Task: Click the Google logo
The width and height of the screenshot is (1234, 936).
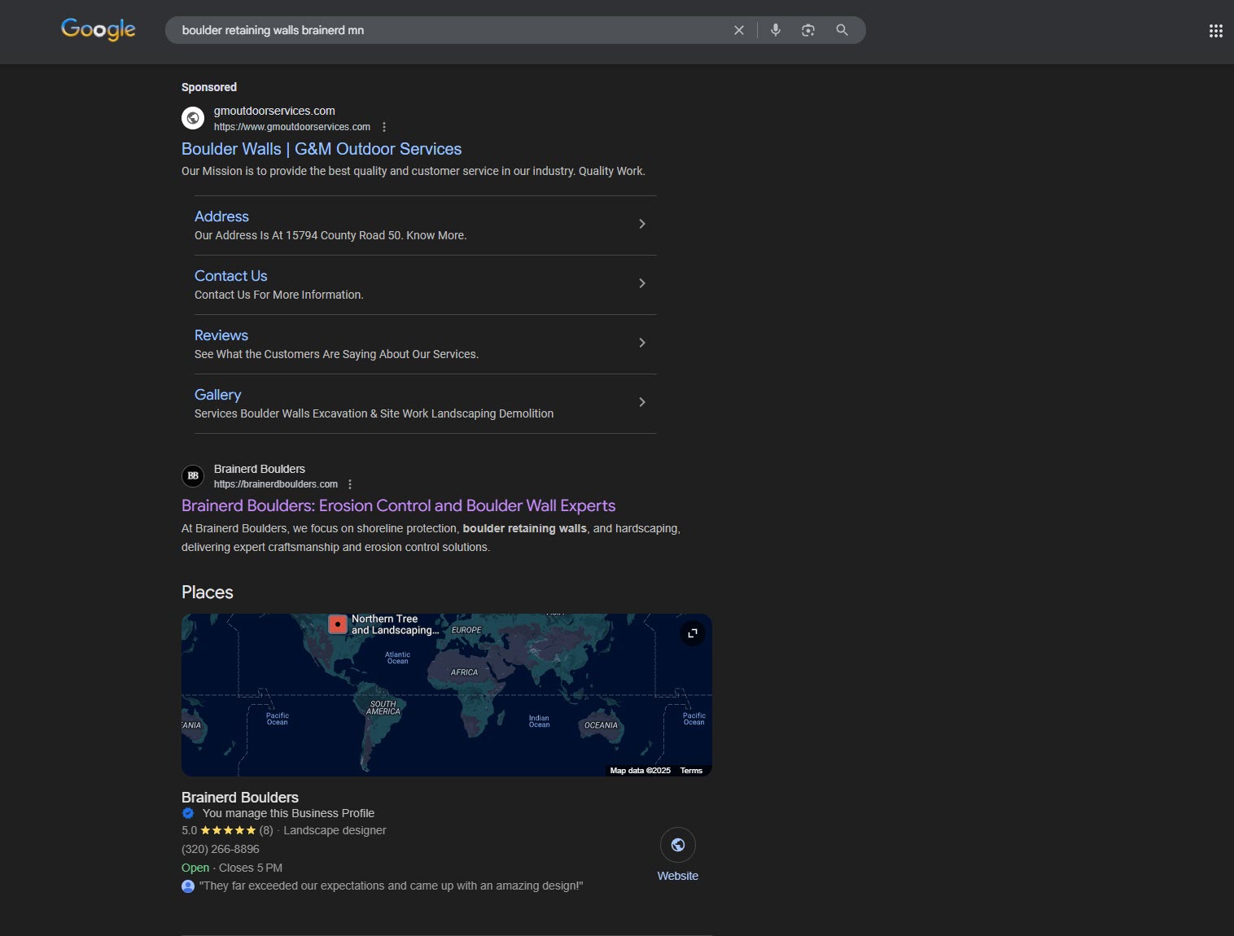Action: coord(98,29)
